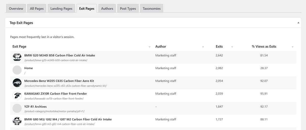Click the 92.17 percent value
Screen dimensions: 306x130
tap(264, 107)
